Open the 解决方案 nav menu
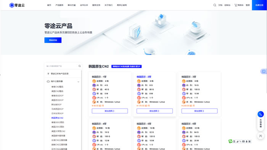This screenshot has width=267, height=150. (x=72, y=5)
